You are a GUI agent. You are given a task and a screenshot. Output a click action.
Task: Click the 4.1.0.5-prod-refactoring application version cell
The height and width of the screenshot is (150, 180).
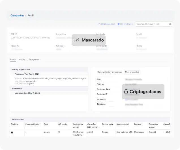[78, 134]
